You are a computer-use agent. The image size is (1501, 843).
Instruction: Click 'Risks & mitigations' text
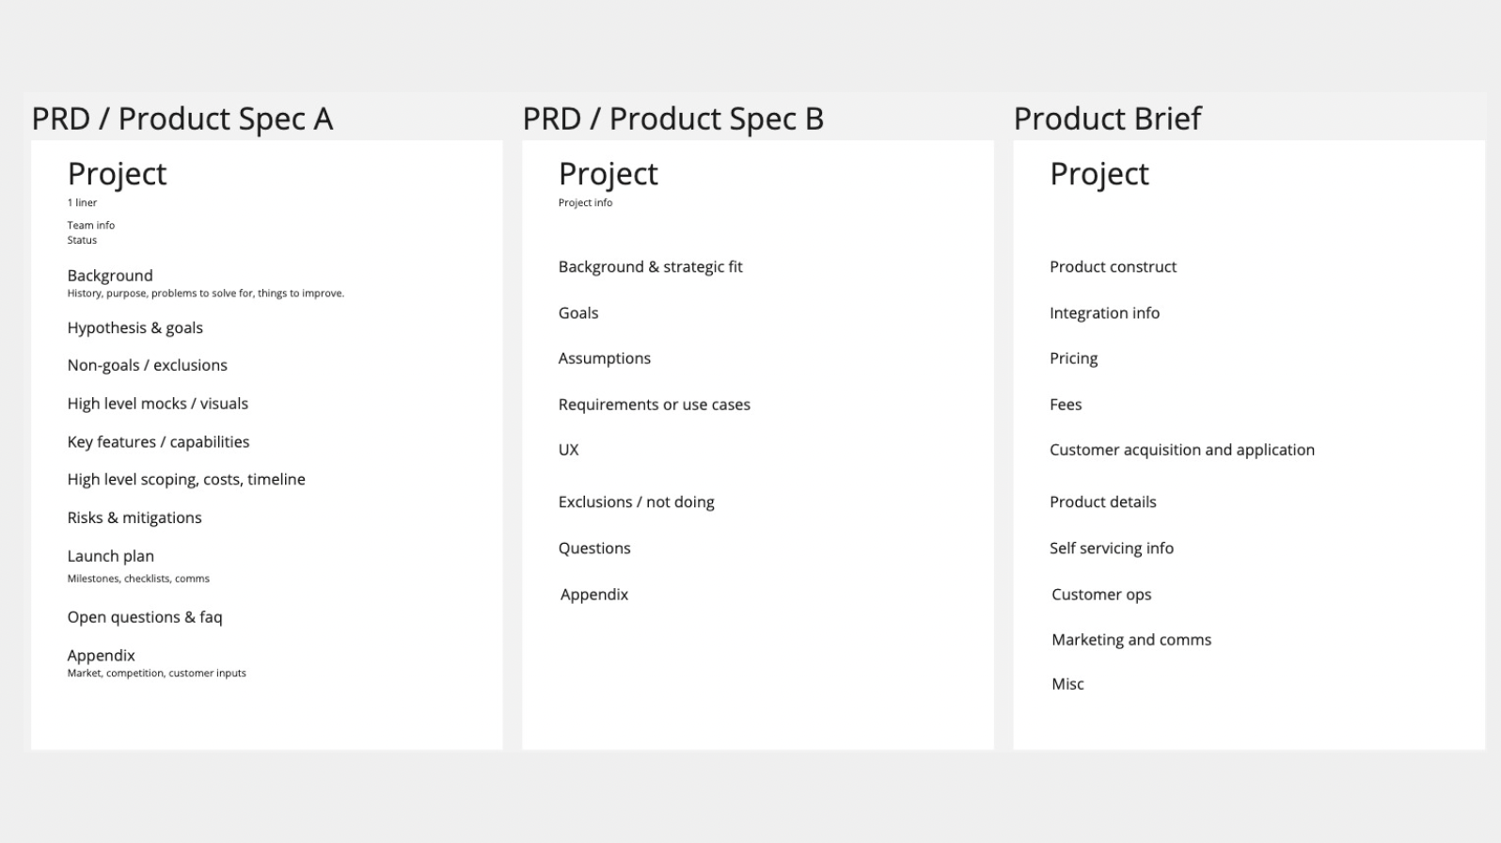coord(134,517)
